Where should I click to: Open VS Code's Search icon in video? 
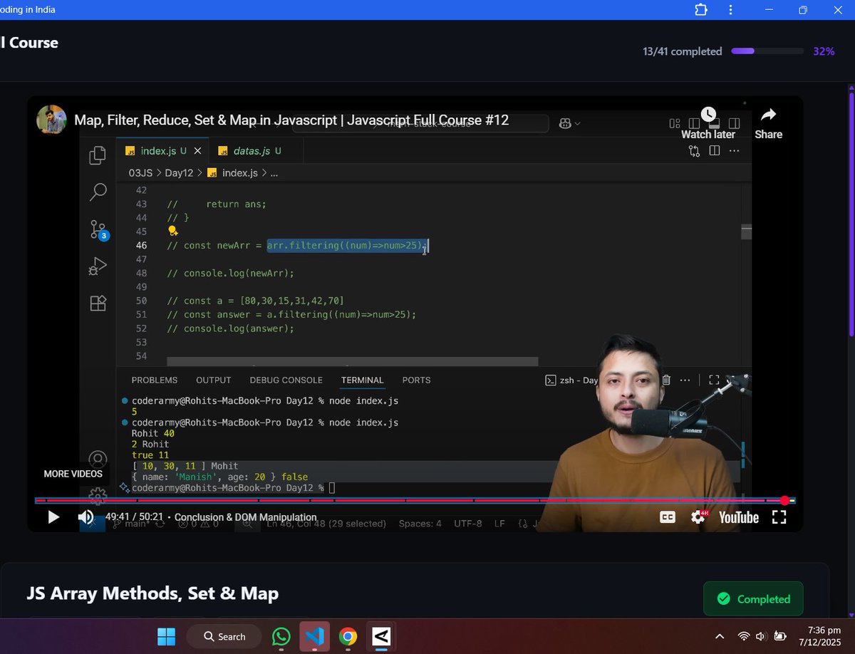(x=98, y=192)
